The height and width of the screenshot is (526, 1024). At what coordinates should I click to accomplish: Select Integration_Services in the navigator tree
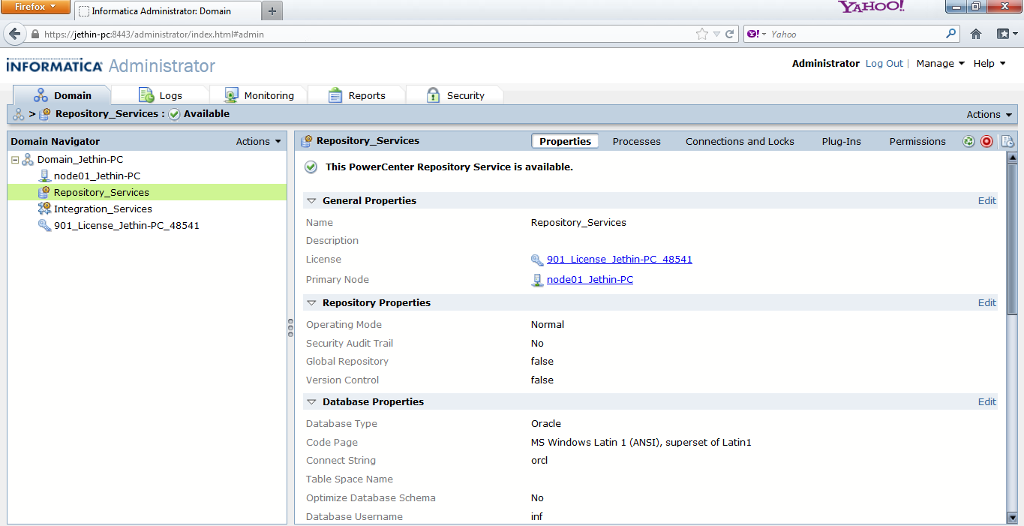pos(103,209)
